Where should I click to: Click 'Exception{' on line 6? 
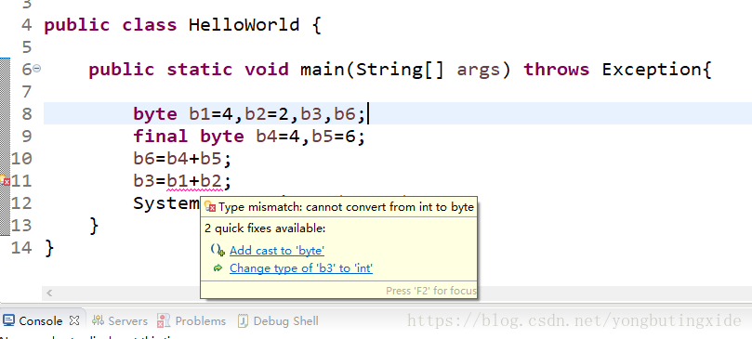(x=657, y=70)
